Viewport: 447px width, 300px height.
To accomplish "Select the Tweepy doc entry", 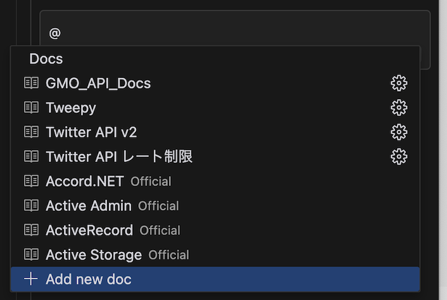I will tap(215, 108).
